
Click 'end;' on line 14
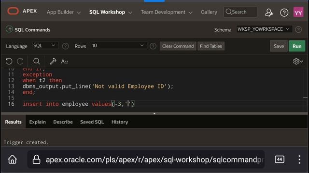coord(29,92)
